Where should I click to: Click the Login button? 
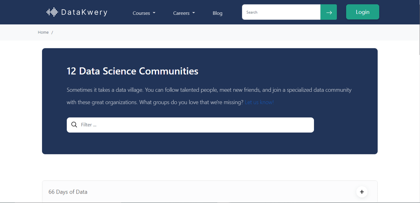tap(362, 12)
